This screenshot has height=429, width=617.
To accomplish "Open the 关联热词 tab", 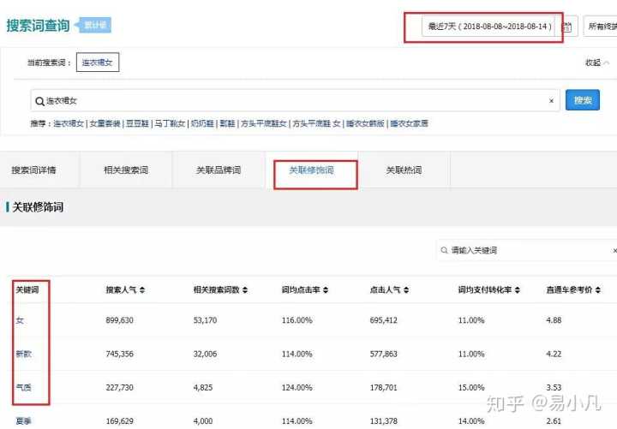I will (403, 170).
